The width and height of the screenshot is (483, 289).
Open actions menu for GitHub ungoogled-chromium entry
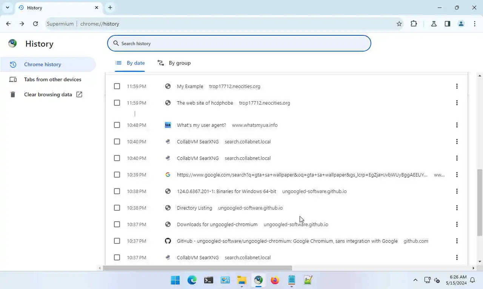click(457, 241)
